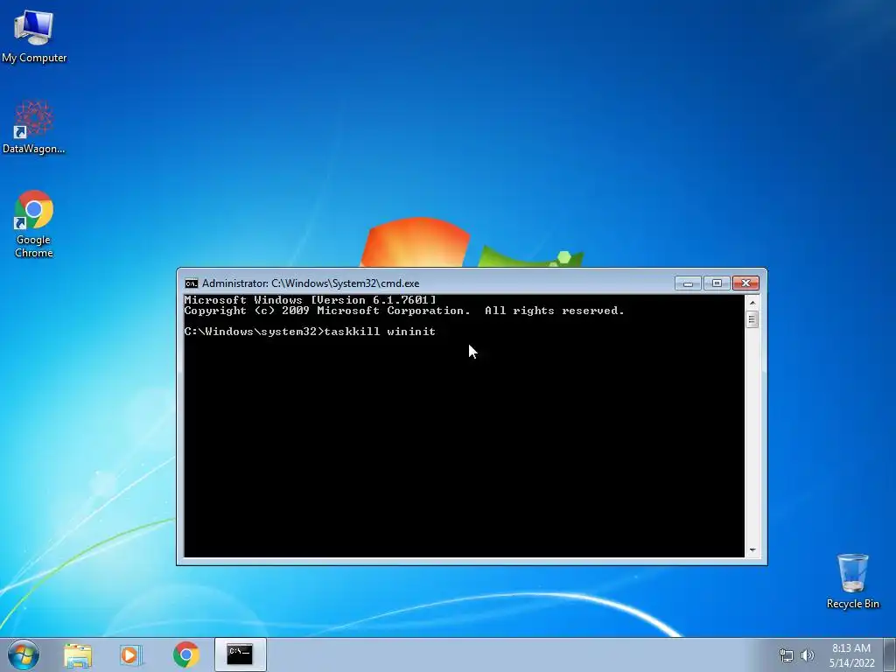Click the scroll down arrow in cmd window
This screenshot has height=672, width=896.
[752, 549]
